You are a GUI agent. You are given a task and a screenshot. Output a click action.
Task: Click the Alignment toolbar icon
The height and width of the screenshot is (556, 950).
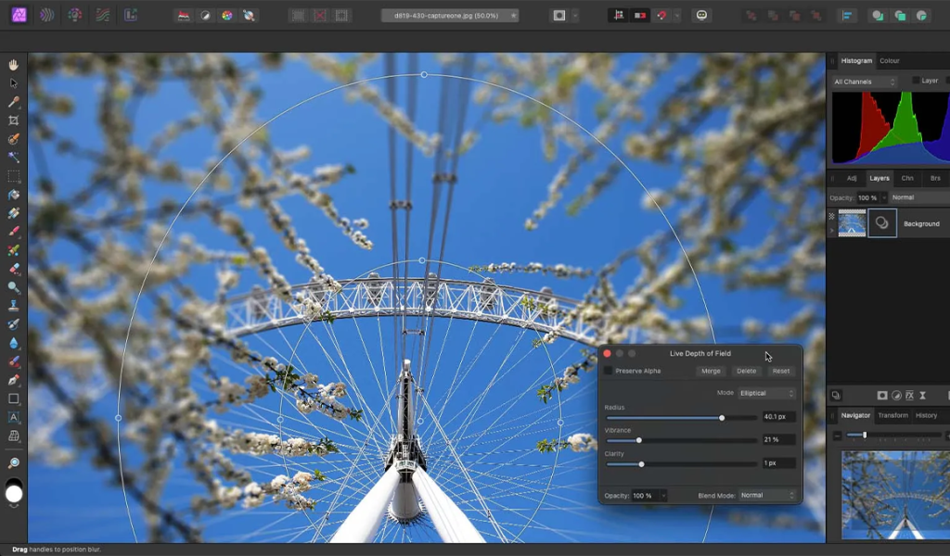(x=847, y=16)
